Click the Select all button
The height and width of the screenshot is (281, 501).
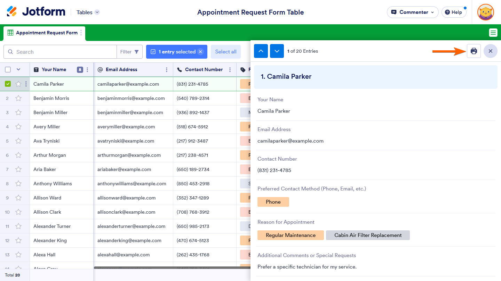click(225, 52)
